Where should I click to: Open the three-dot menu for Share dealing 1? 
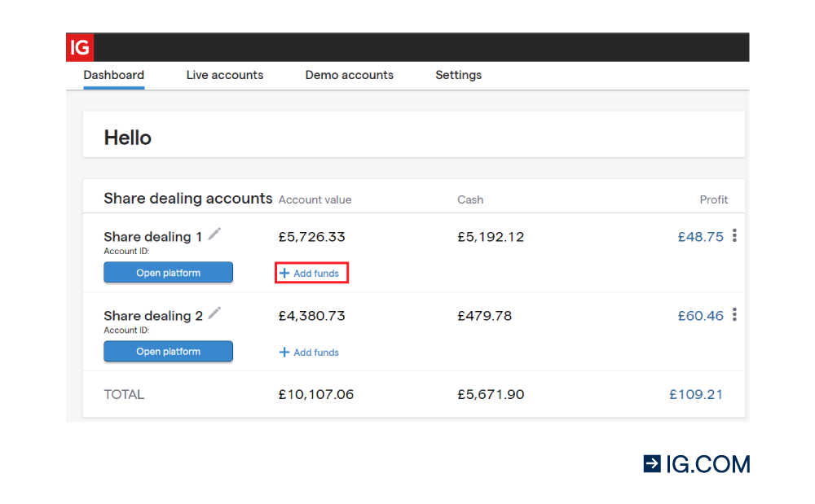click(734, 235)
